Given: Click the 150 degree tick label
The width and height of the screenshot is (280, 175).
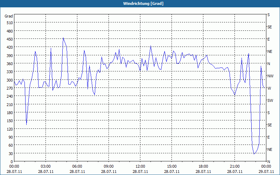Looking at the screenshot, I should pos(10,121).
